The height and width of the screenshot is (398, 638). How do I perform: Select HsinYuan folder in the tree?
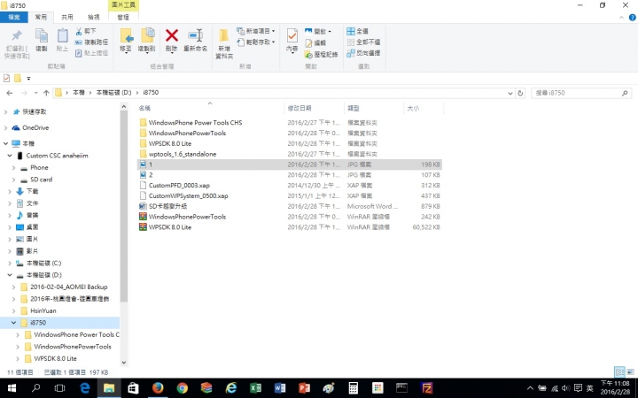pyautogui.click(x=43, y=310)
